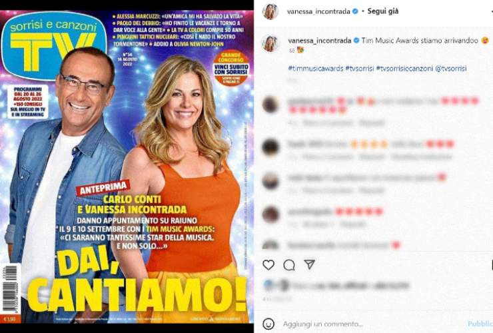Click second commenter's blurred avatar

click(x=270, y=147)
